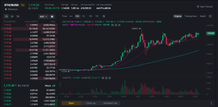Screen dimensions: 218x107
Task: Expand the collapsed chart side panel handle
Action: (x=60, y=84)
